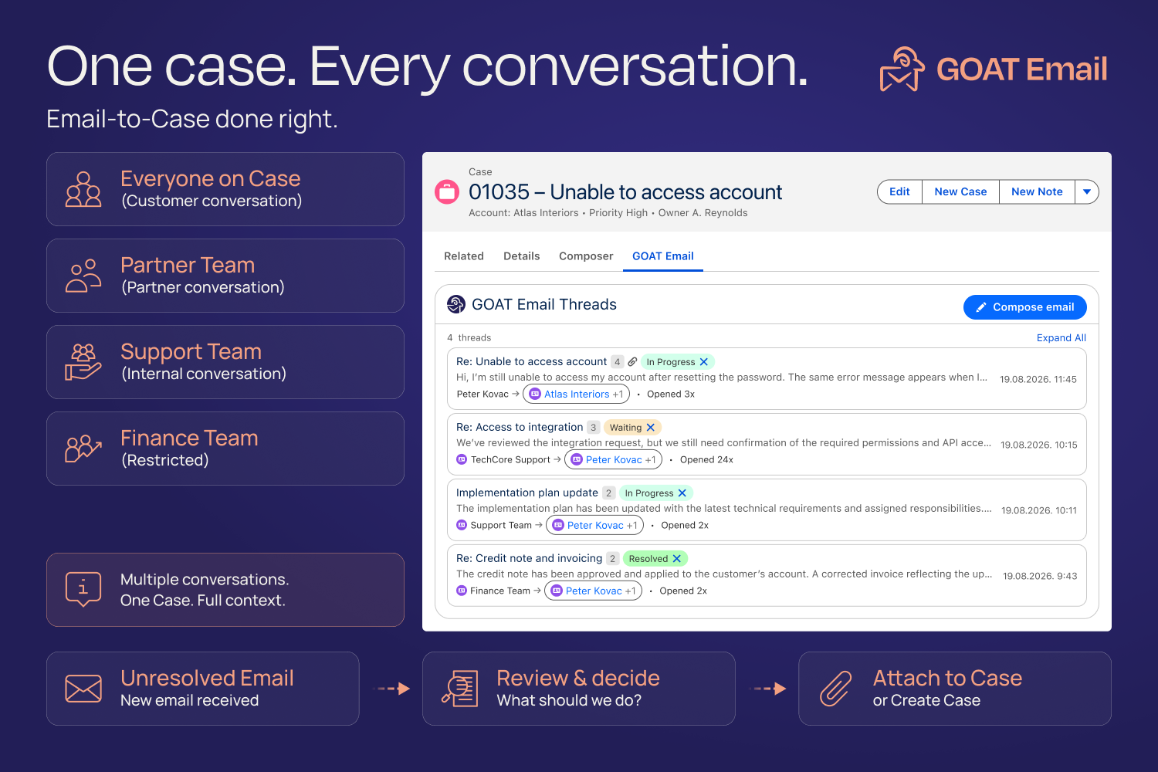Open Peter Kovac pill in Credit note thread
The width and height of the screenshot is (1158, 772).
click(594, 591)
